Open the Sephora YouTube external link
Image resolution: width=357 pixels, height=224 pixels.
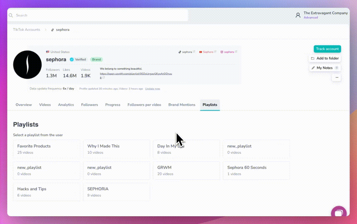tap(208, 52)
